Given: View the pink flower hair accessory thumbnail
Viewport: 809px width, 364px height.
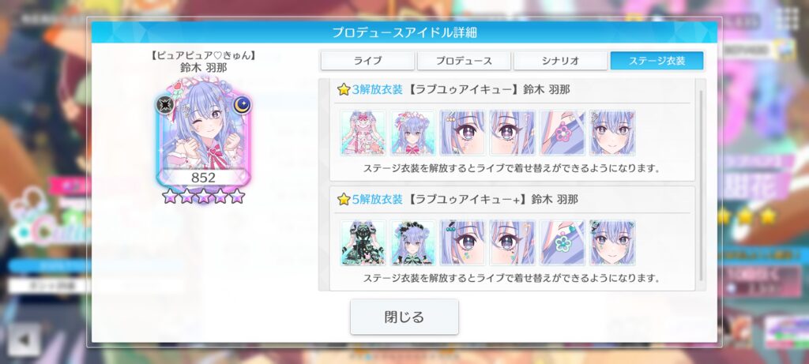Looking at the screenshot, I should [x=563, y=133].
